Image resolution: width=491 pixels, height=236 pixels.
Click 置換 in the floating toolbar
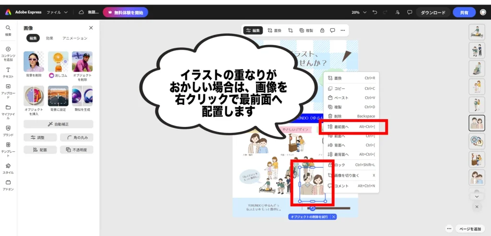274,30
